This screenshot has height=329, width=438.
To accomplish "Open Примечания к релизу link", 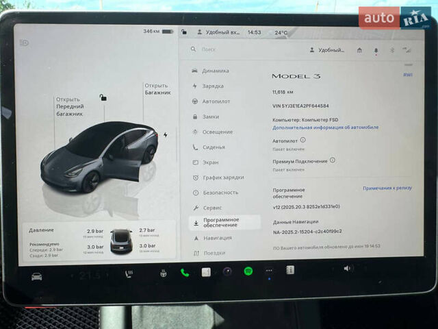I will [387, 188].
